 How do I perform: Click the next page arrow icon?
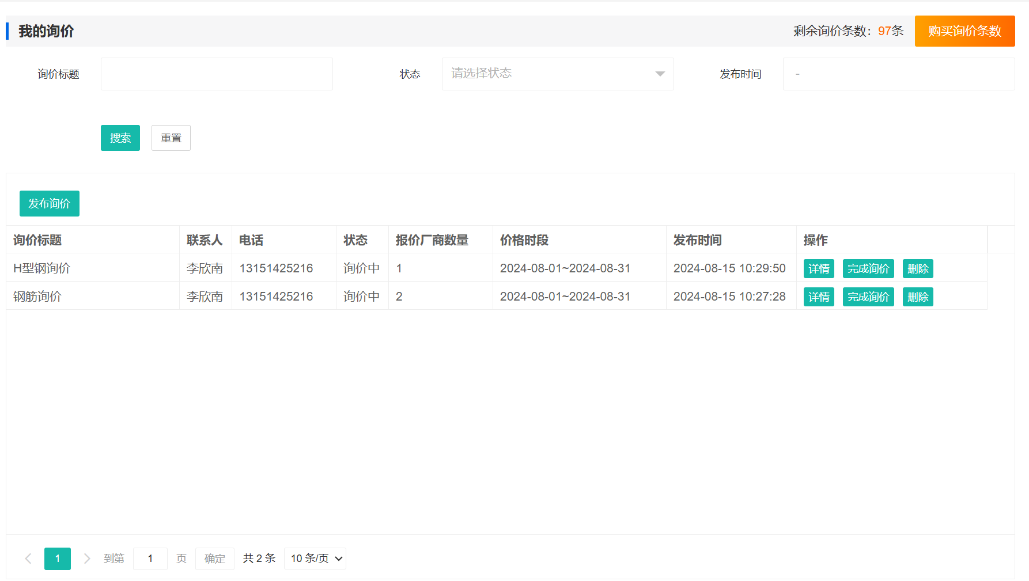click(87, 559)
